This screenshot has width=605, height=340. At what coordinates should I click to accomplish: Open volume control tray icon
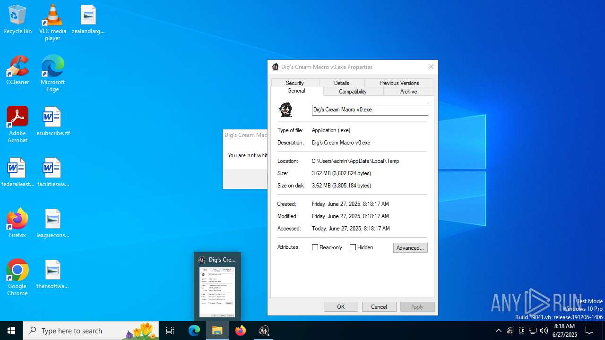(x=544, y=331)
